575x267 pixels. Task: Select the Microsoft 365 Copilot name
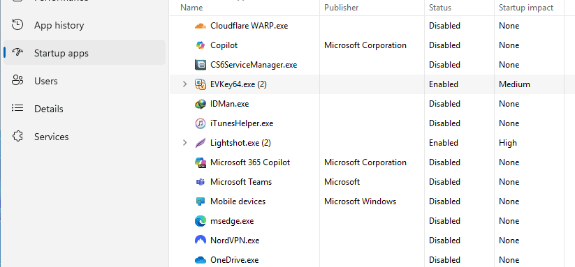[x=250, y=162]
